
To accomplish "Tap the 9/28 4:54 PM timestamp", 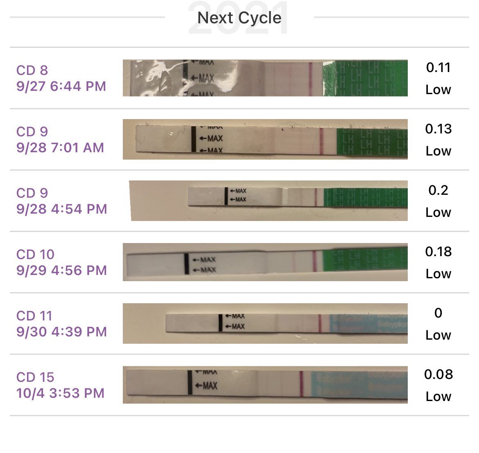I will (x=61, y=209).
